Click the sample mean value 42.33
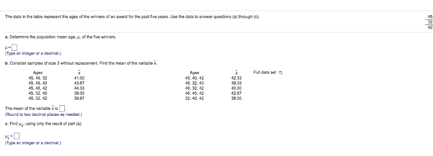Image resolution: width=433 pixels, height=156 pixels. pos(236,78)
